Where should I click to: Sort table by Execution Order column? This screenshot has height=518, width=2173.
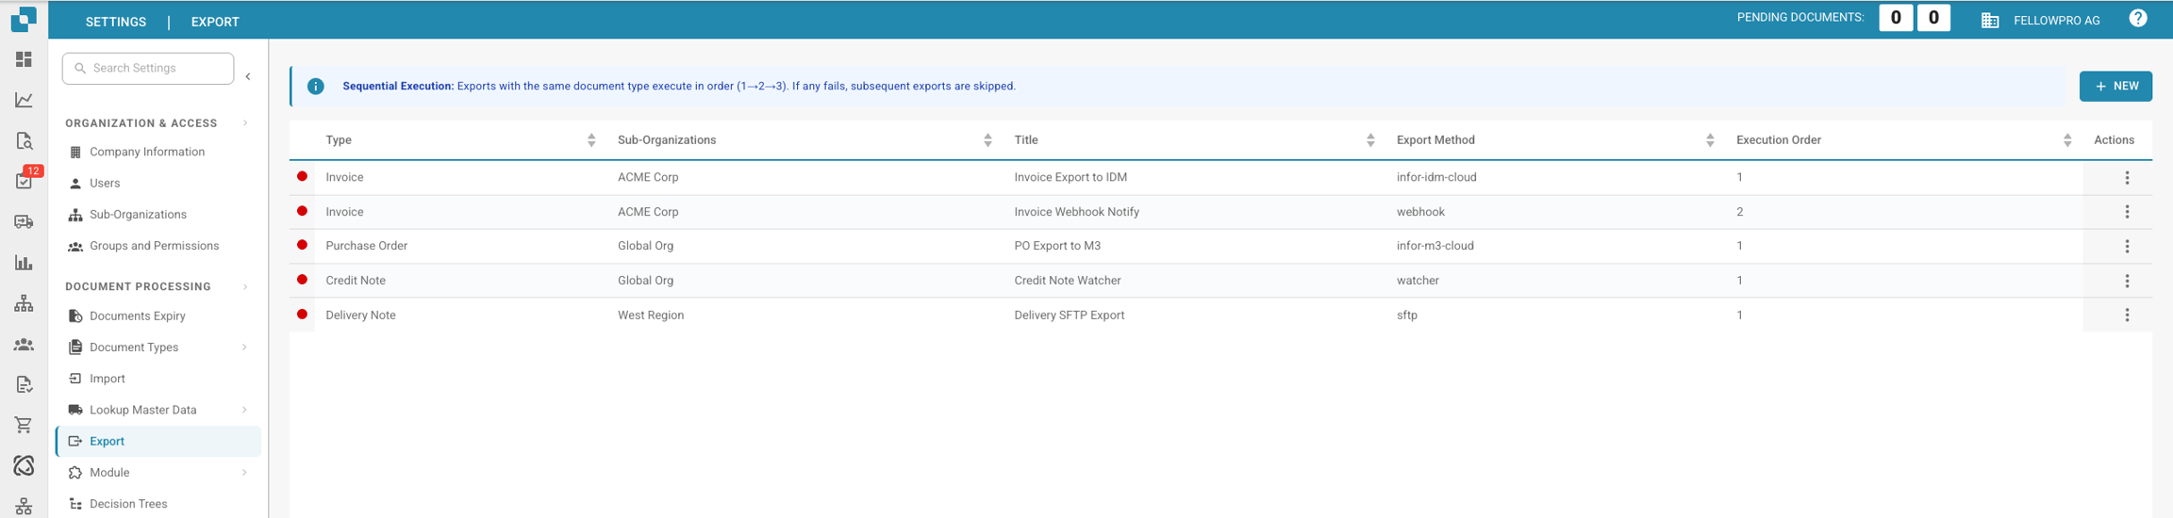click(2066, 140)
